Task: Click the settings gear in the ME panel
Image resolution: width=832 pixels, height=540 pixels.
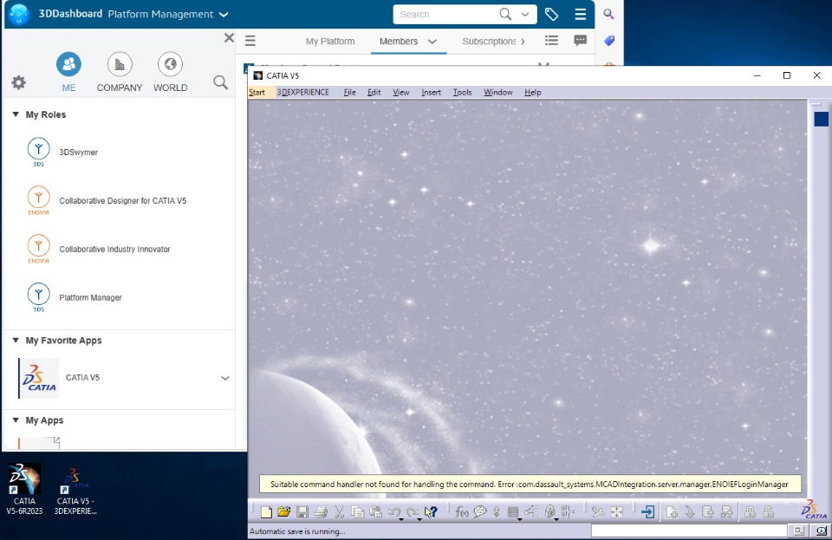Action: [18, 82]
